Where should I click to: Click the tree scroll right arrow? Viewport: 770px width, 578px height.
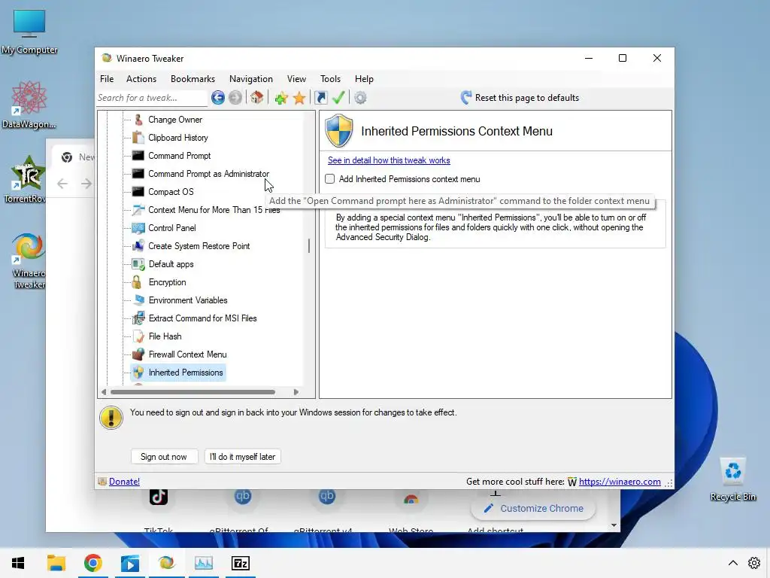(296, 392)
